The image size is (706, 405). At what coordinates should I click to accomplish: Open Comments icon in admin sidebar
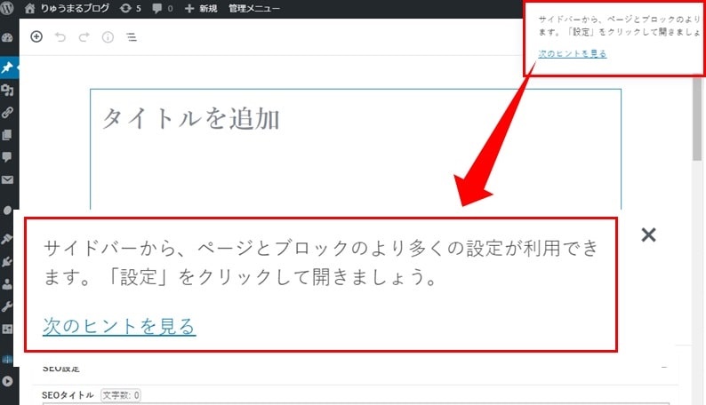pos(7,157)
